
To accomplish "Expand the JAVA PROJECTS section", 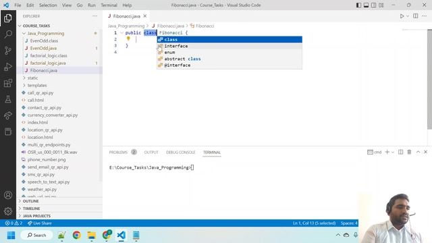I will pyautogui.click(x=20, y=216).
